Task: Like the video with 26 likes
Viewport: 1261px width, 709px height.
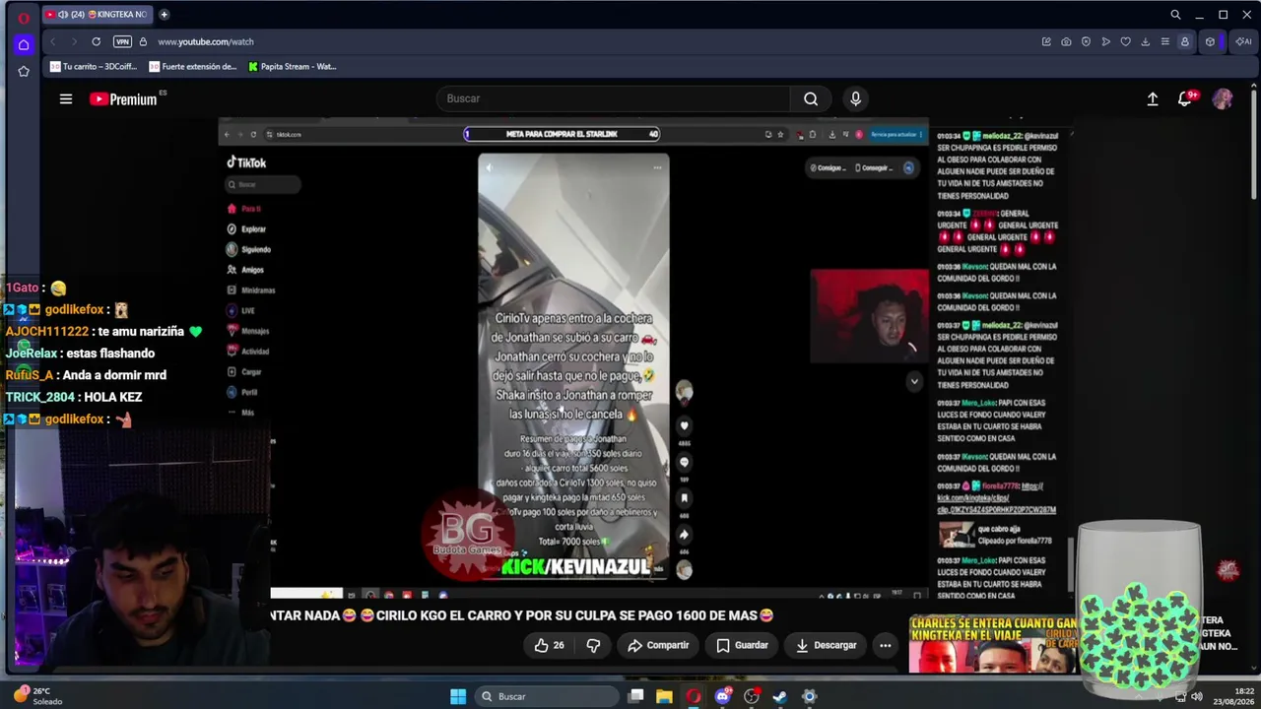Action: tap(549, 645)
